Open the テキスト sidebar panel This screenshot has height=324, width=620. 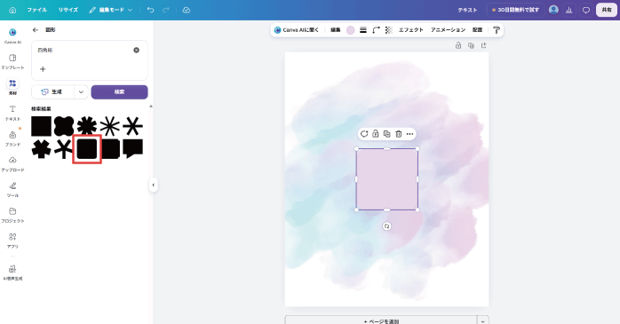click(x=12, y=113)
